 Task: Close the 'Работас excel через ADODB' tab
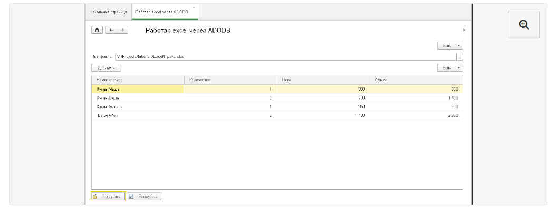coord(193,8)
